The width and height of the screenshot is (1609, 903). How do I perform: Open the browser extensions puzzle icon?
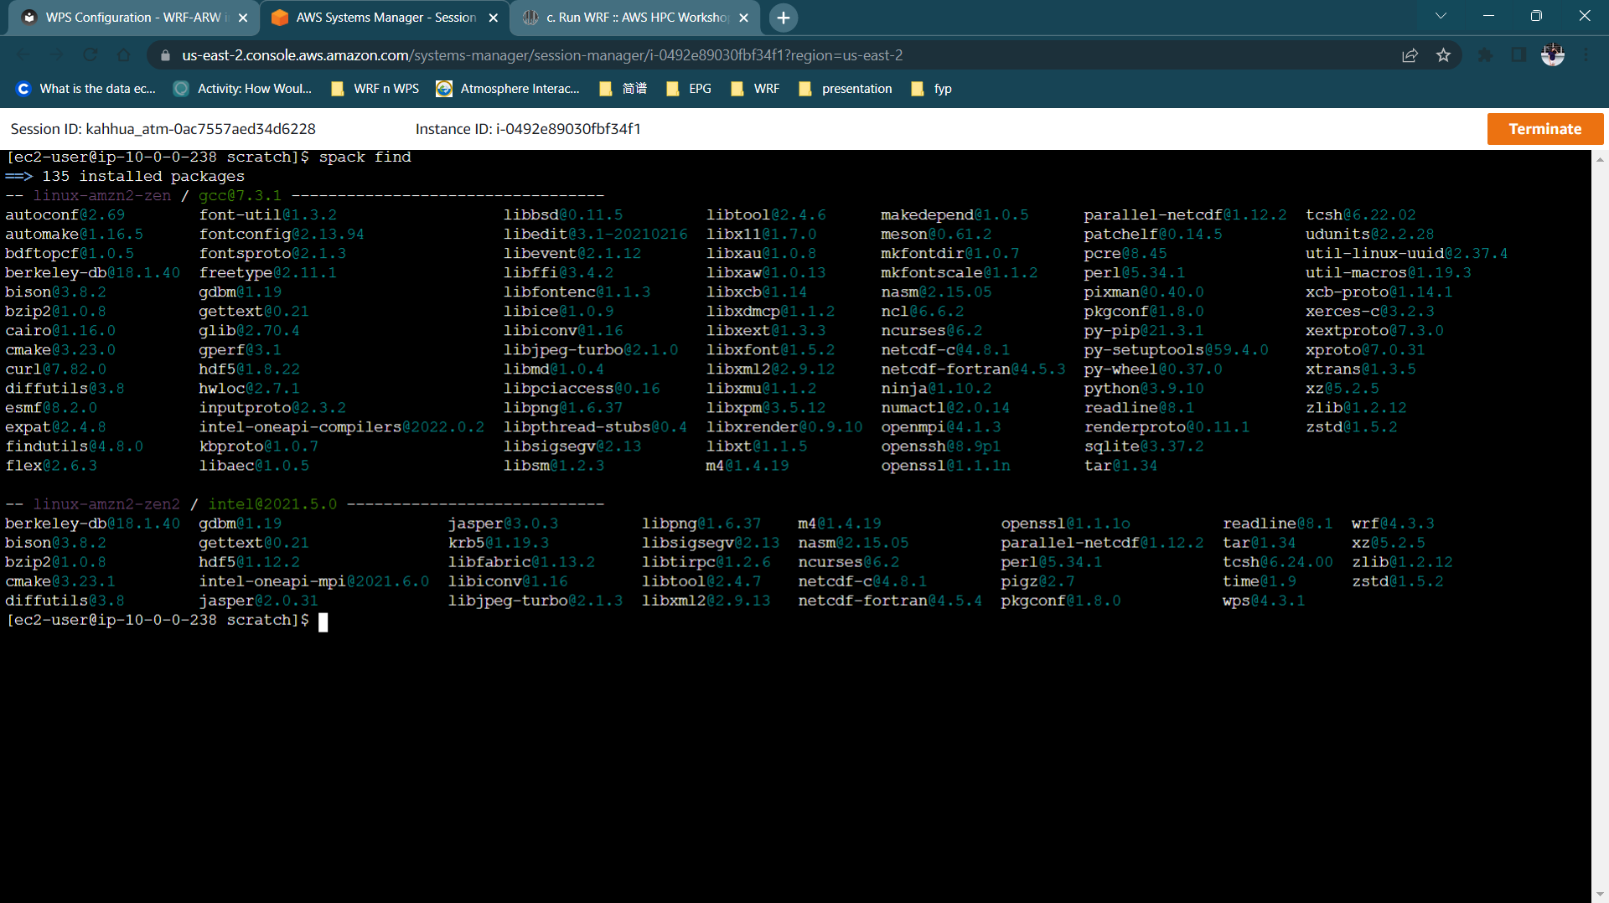[x=1485, y=55]
